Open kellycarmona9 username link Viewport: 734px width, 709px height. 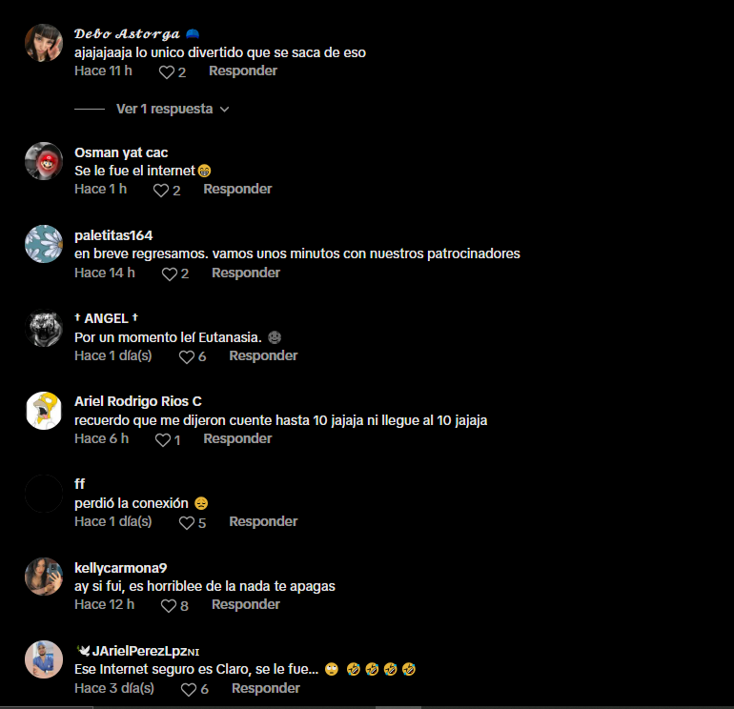(x=121, y=568)
